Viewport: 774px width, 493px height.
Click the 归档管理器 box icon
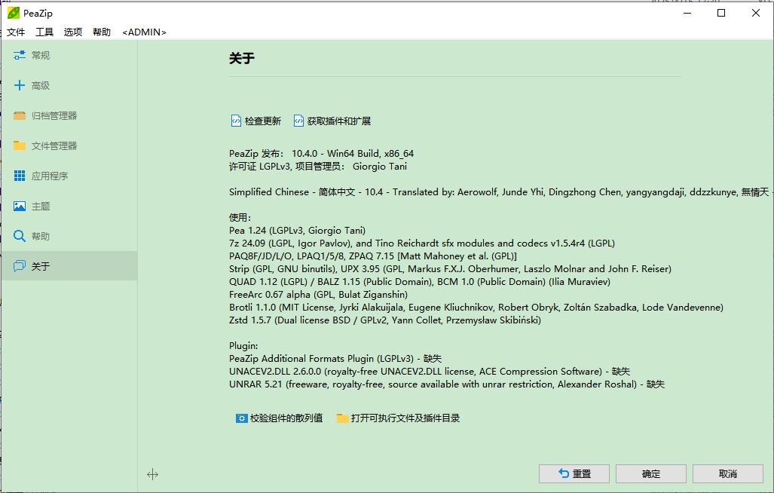point(20,115)
